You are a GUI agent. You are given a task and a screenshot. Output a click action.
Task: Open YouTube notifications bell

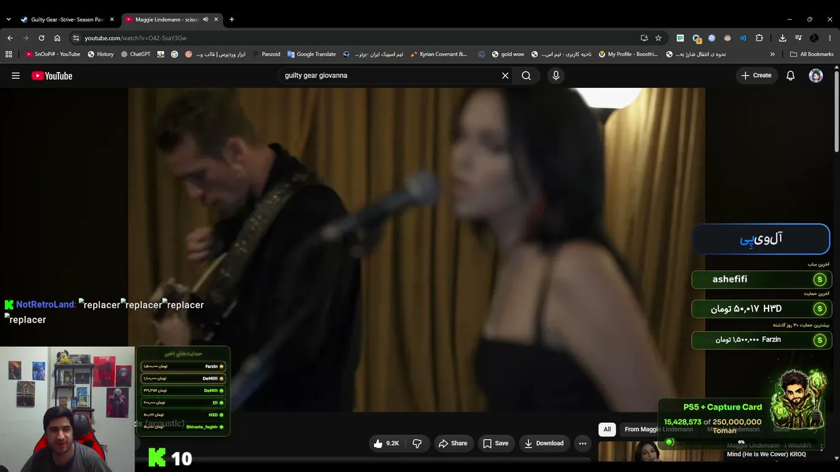(791, 75)
